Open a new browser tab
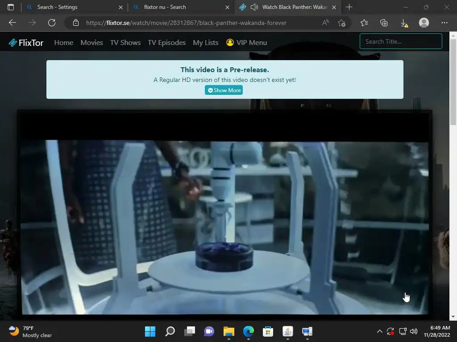457x342 pixels. click(349, 7)
